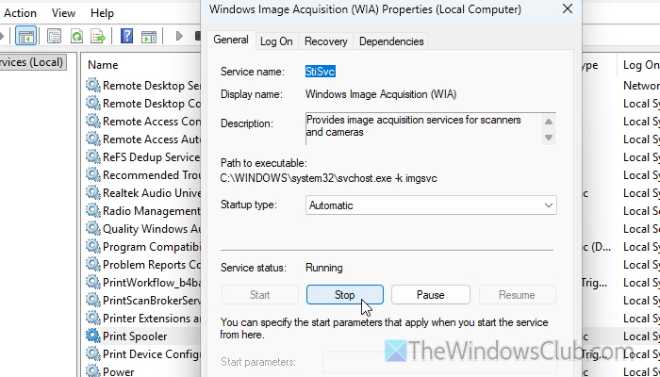Click the description scroll down arrow

[x=549, y=138]
